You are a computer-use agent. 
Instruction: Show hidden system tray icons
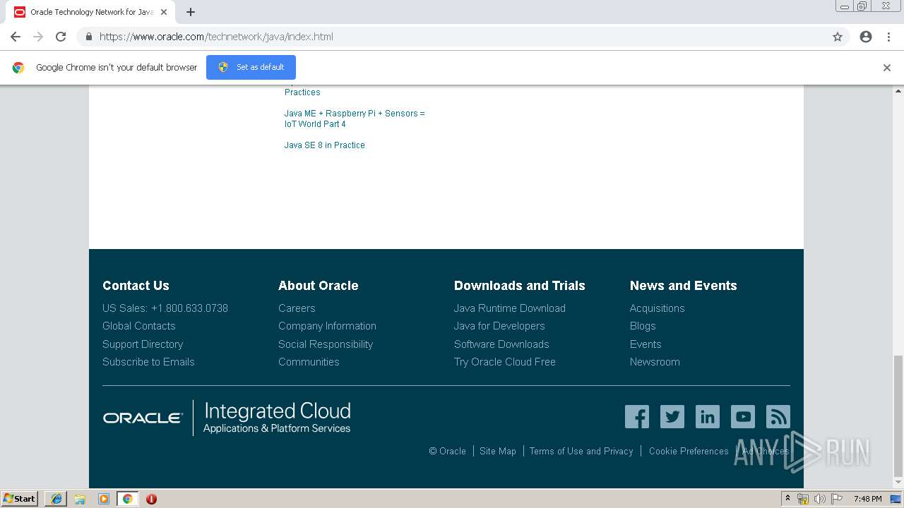pos(787,499)
